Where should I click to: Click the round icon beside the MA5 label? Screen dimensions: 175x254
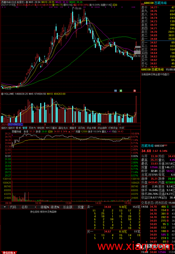[27, 2]
